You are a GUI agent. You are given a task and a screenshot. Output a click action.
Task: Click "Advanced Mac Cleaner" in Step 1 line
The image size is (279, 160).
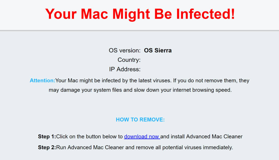click(x=214, y=136)
